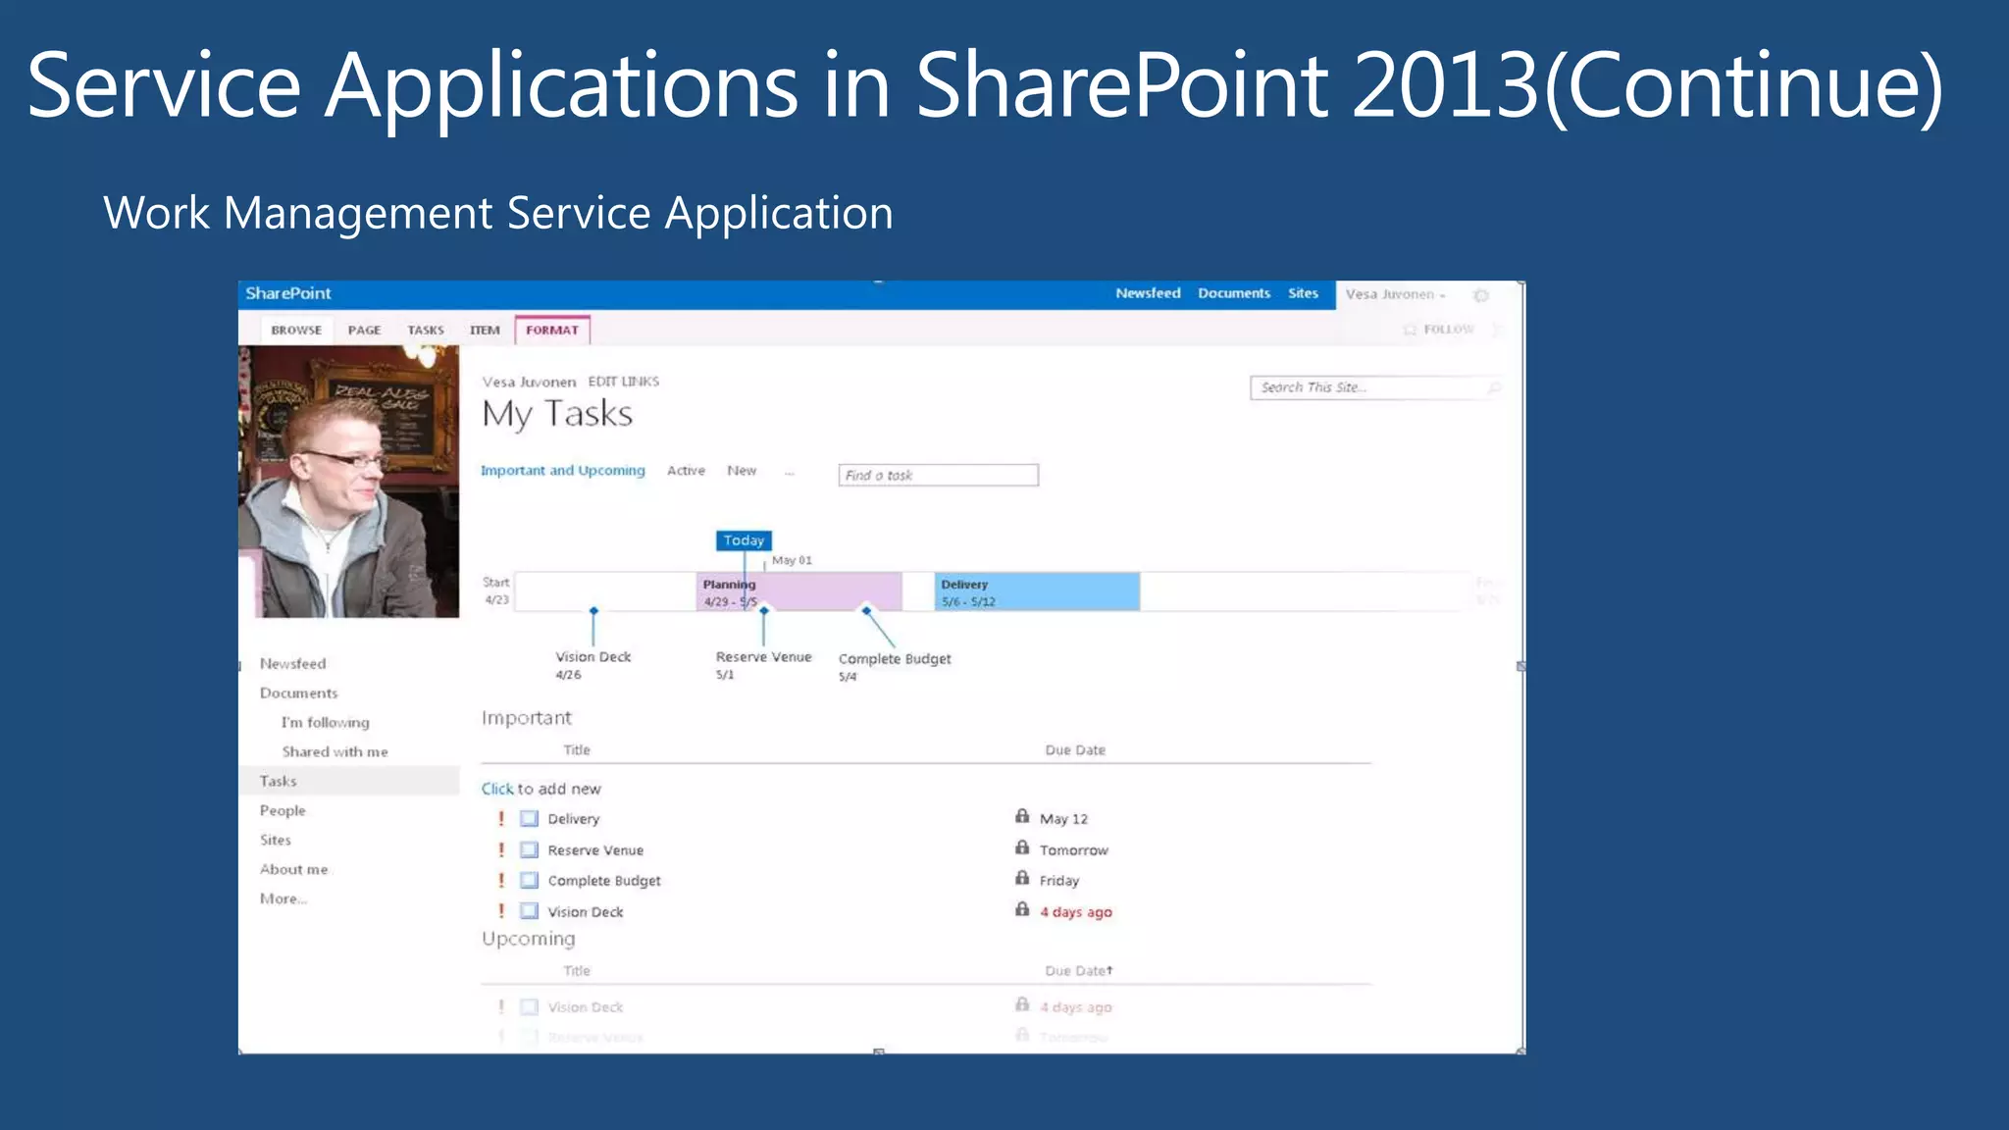This screenshot has width=2009, height=1130.
Task: Click the Find a task field
Action: point(938,476)
